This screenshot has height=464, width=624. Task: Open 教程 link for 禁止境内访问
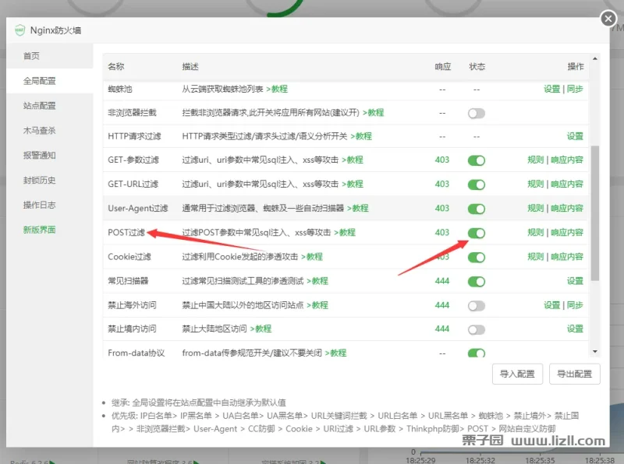click(x=261, y=329)
